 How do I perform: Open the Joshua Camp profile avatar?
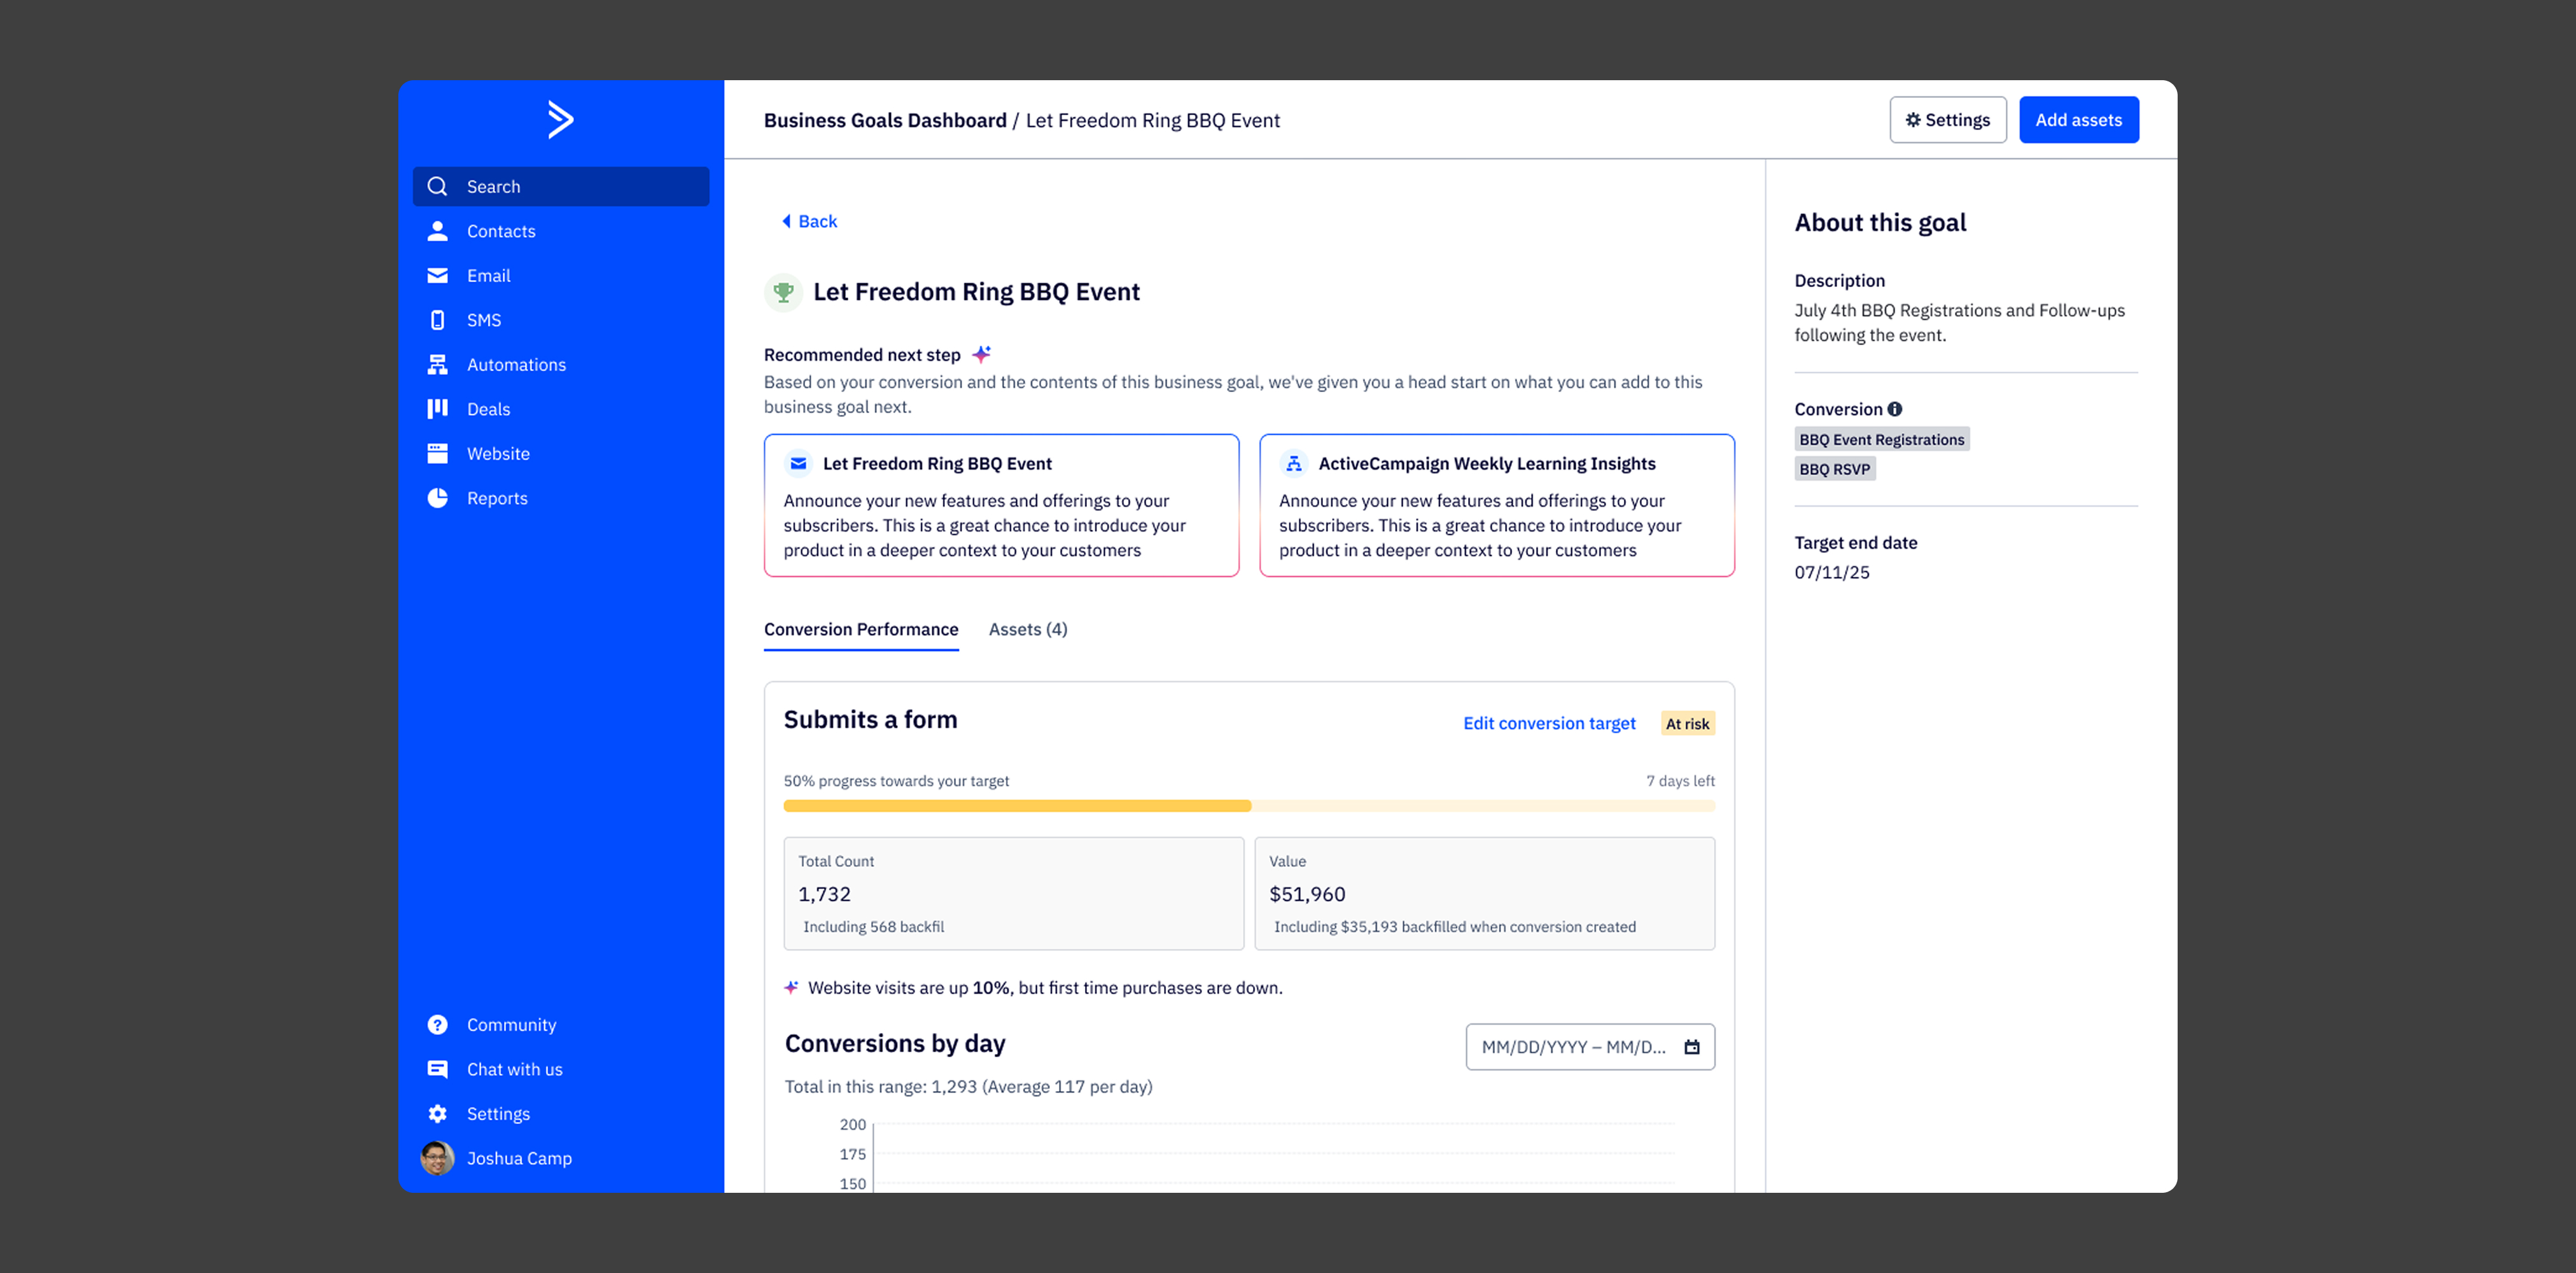437,1158
